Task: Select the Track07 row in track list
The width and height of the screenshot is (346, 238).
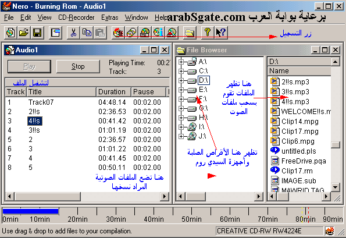Action: click(x=87, y=102)
